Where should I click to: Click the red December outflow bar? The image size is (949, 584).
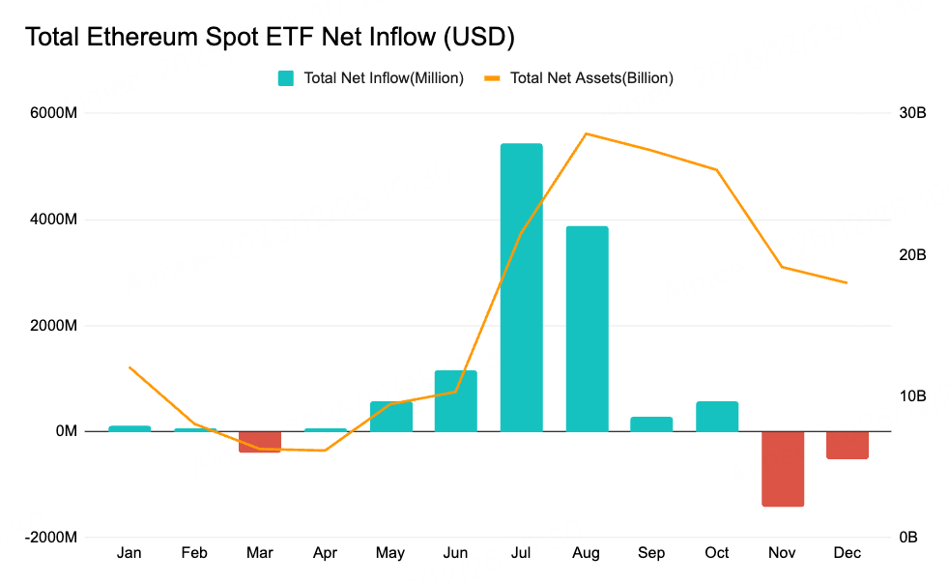tap(848, 445)
